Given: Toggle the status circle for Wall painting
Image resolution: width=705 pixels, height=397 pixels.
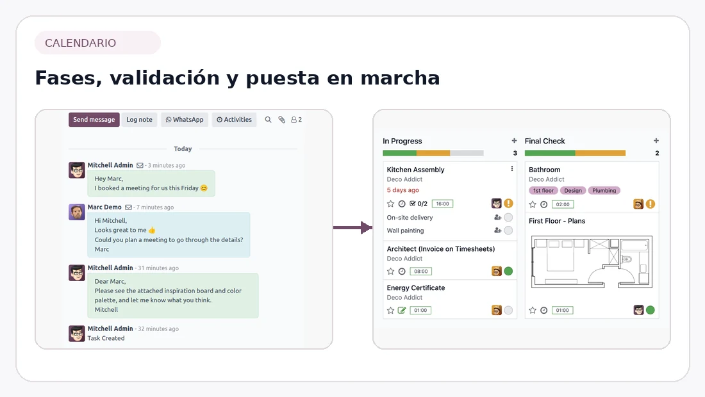Looking at the screenshot, I should click(x=508, y=231).
